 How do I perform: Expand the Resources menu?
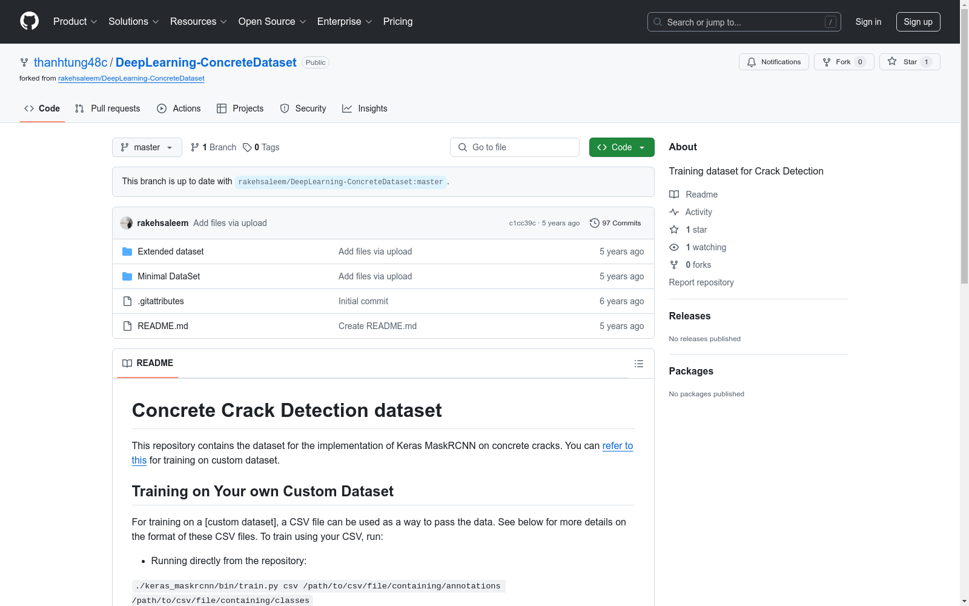(x=199, y=21)
